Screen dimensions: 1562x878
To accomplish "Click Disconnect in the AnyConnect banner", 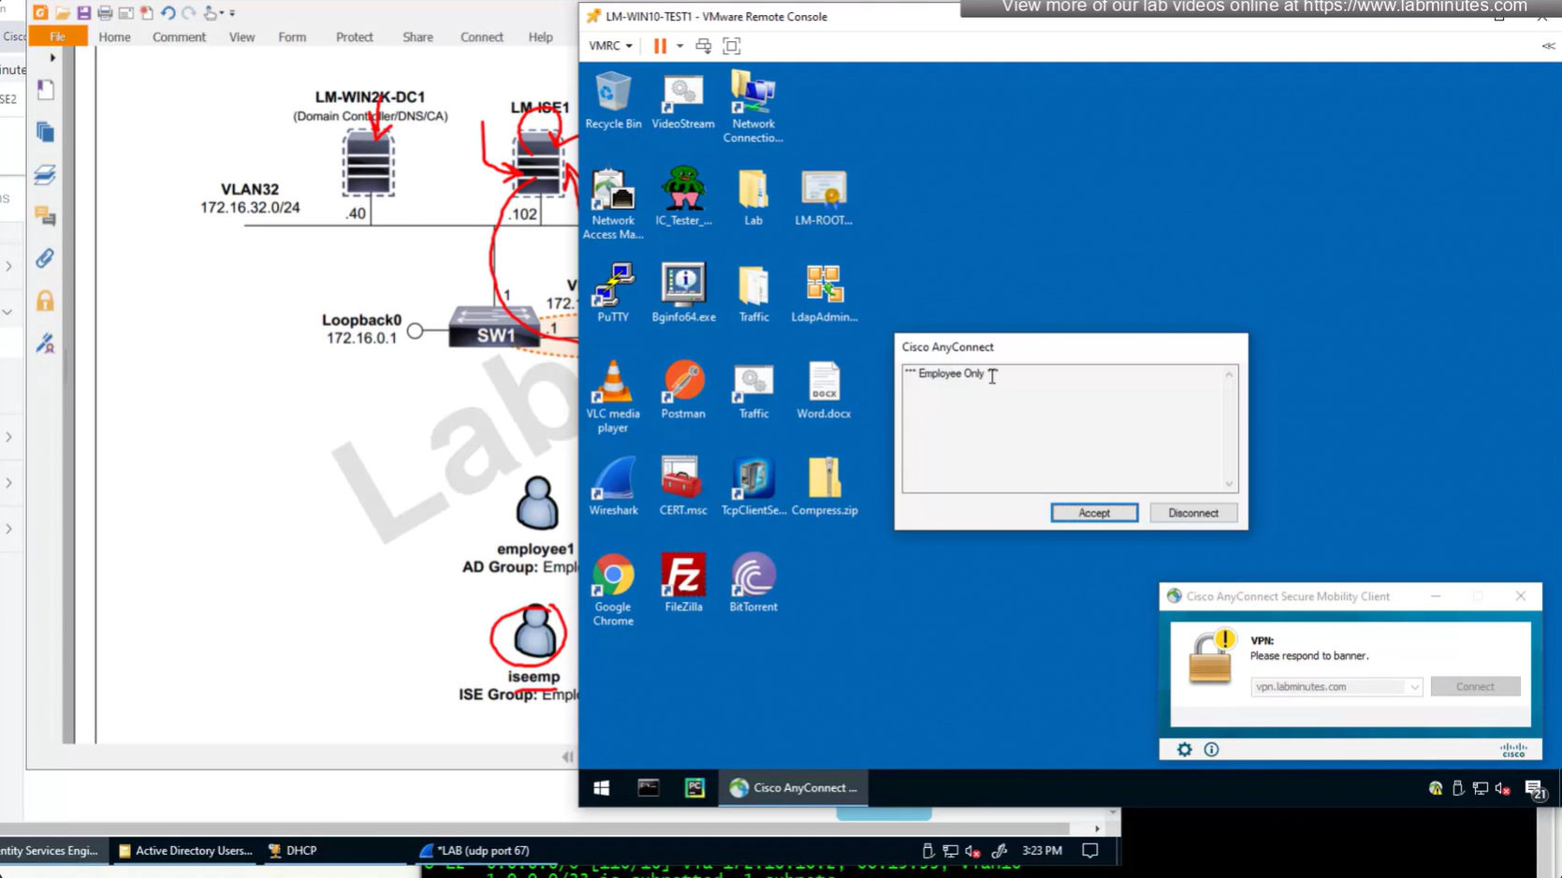I will click(1192, 513).
